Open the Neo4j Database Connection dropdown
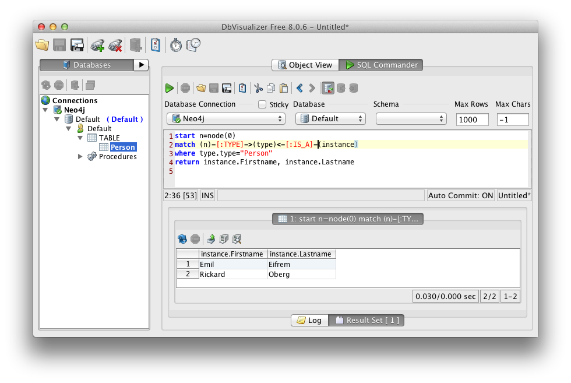 [226, 119]
